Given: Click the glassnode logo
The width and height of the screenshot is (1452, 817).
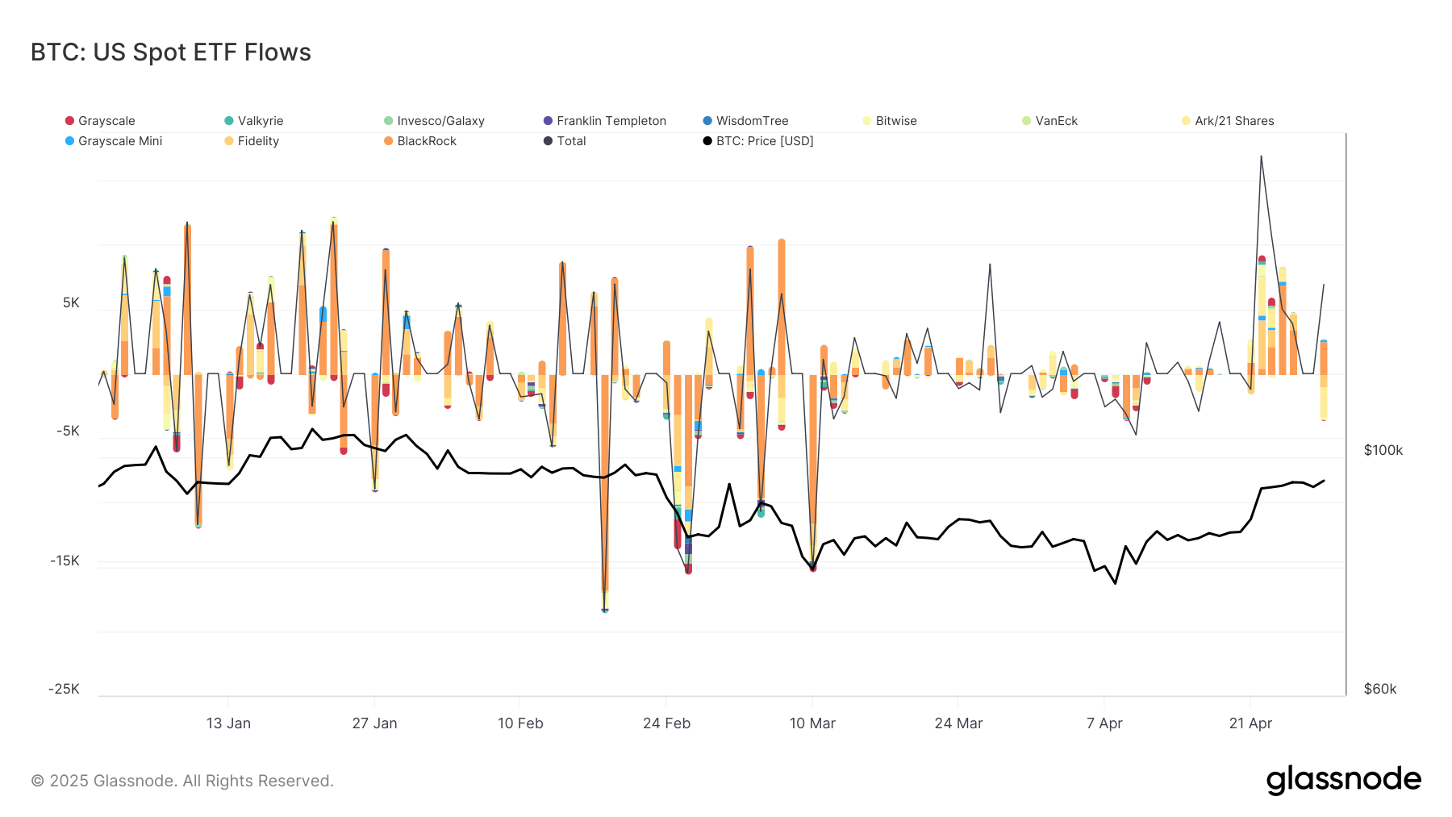Looking at the screenshot, I should pyautogui.click(x=1344, y=779).
